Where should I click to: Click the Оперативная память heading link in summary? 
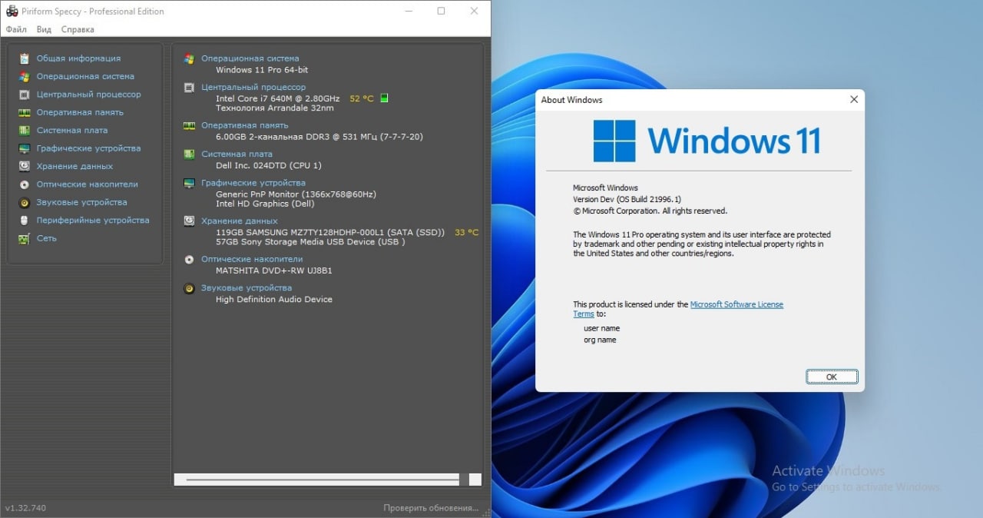tap(245, 125)
